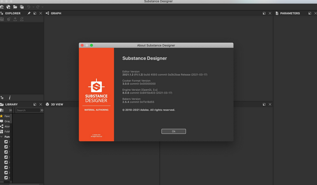The image size is (317, 185).
Task: Open the undo history dropdown arrow
Action: 33,7
